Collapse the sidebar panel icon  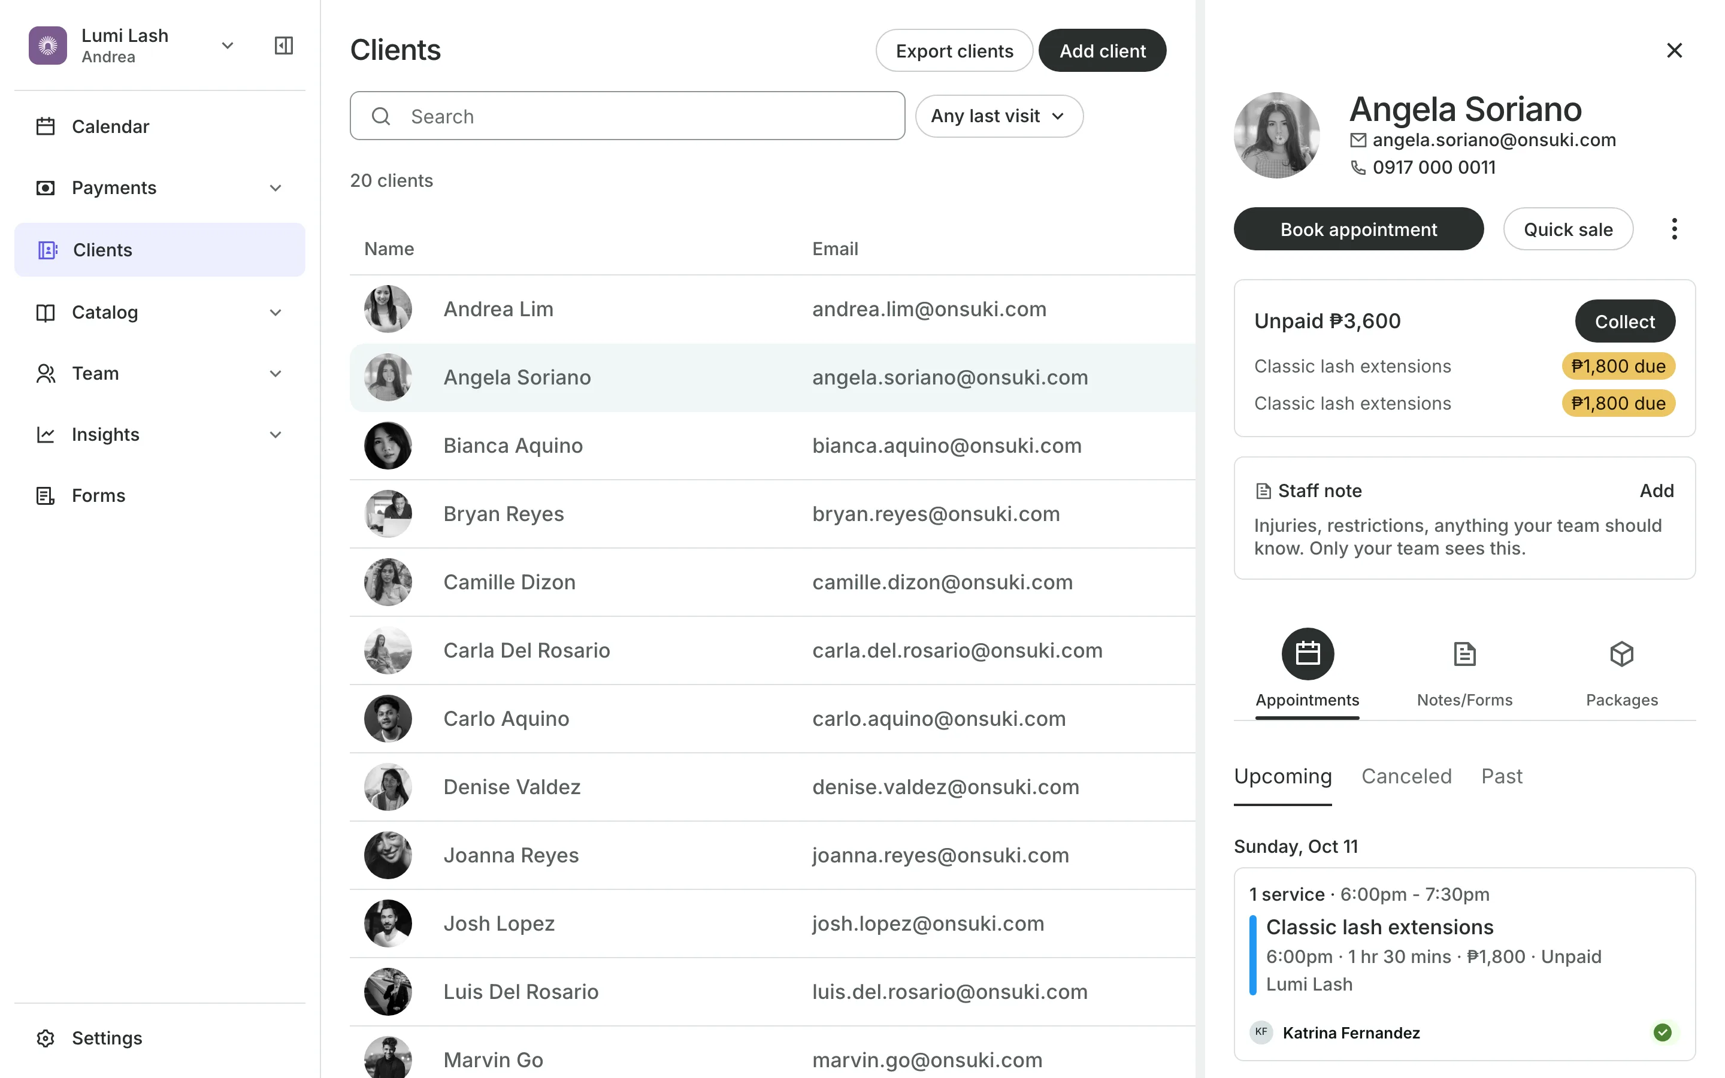click(284, 46)
